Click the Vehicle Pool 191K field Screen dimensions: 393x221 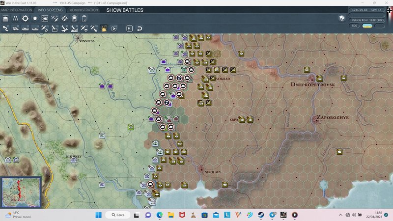pyautogui.click(x=366, y=20)
